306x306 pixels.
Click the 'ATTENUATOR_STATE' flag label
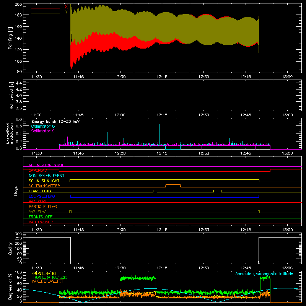click(x=46, y=165)
